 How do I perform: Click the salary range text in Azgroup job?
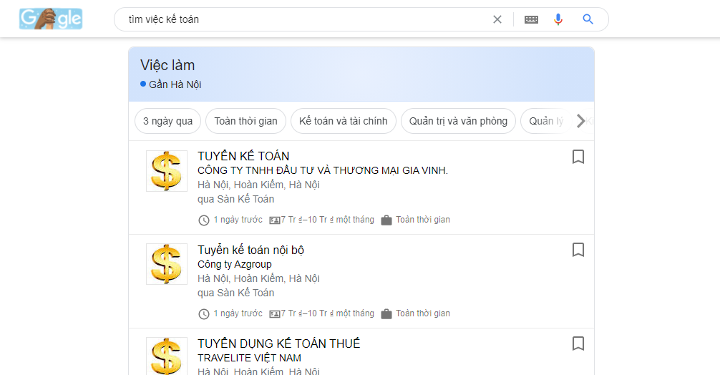(x=328, y=313)
